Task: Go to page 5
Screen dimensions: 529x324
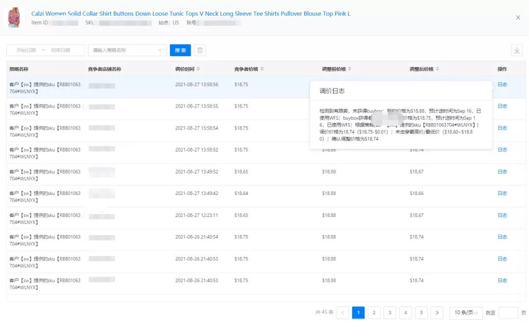Action: (421, 313)
